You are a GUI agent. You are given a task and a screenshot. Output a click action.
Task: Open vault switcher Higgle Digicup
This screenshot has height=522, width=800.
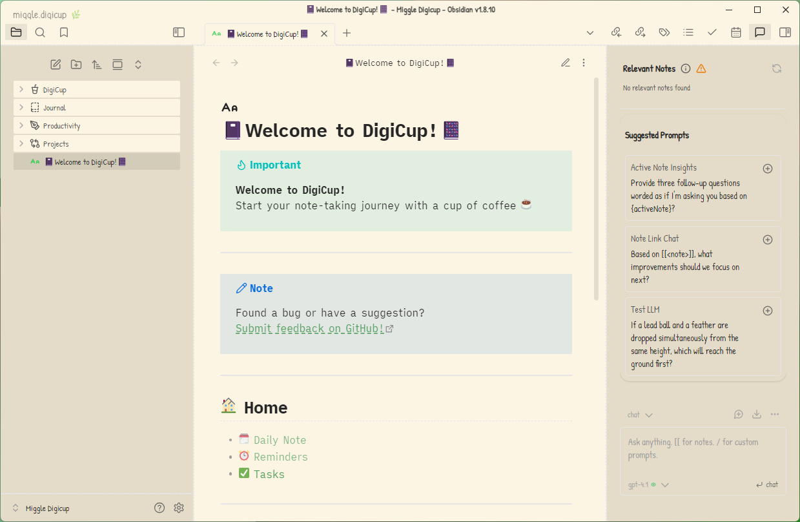(42, 508)
